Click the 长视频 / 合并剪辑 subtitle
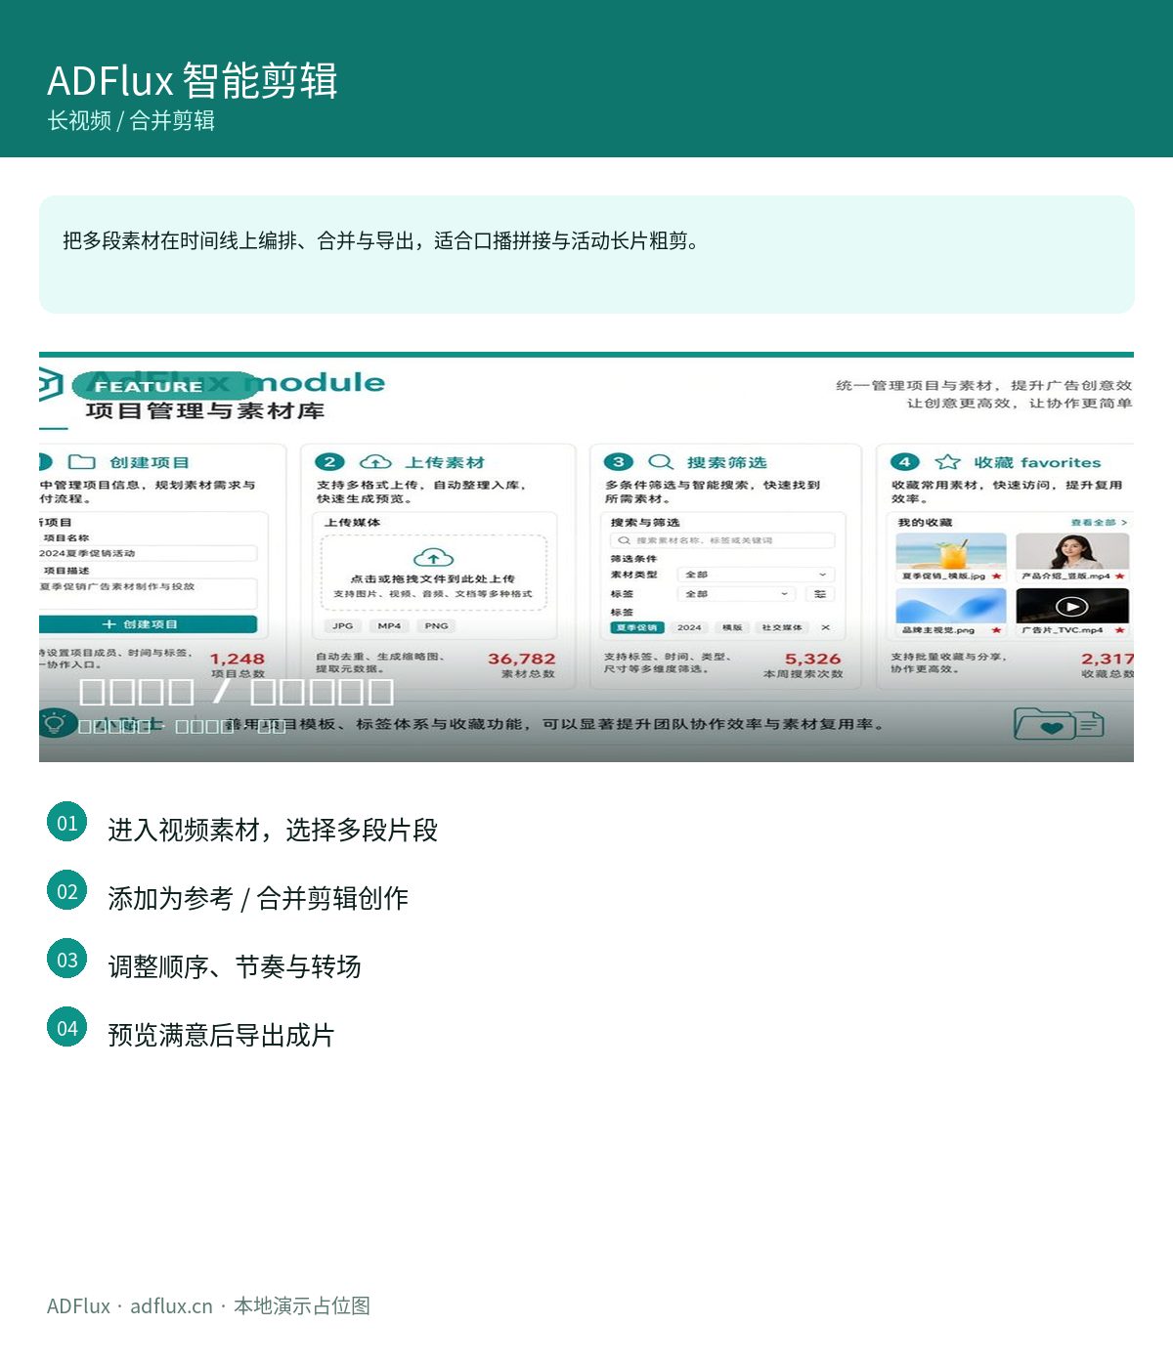Image resolution: width=1173 pixels, height=1368 pixels. click(131, 120)
